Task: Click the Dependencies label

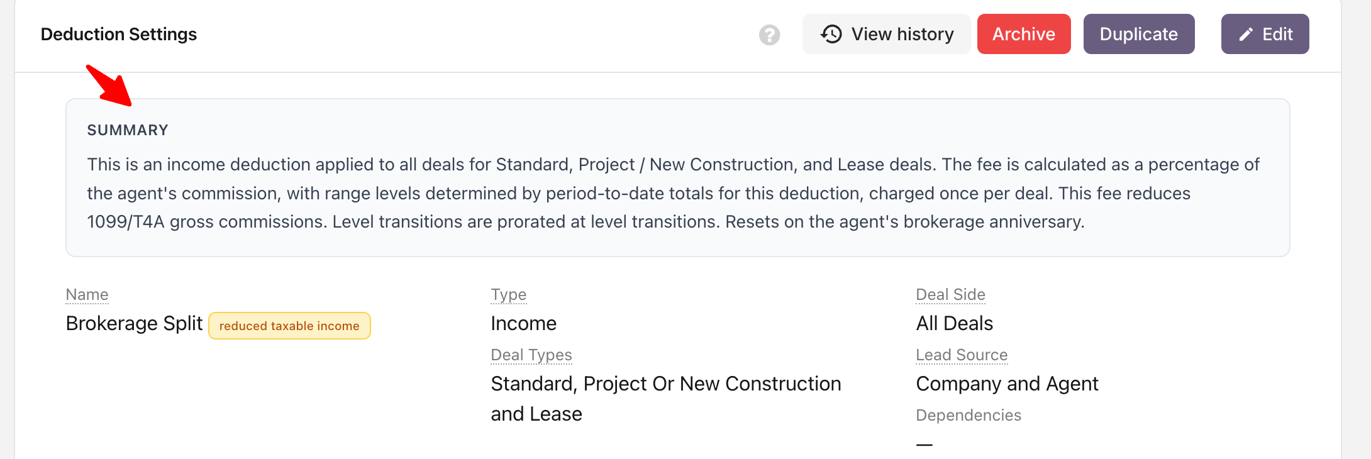Action: [969, 415]
